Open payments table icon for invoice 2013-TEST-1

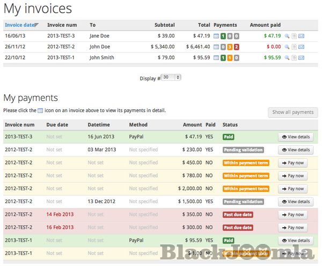[216, 57]
